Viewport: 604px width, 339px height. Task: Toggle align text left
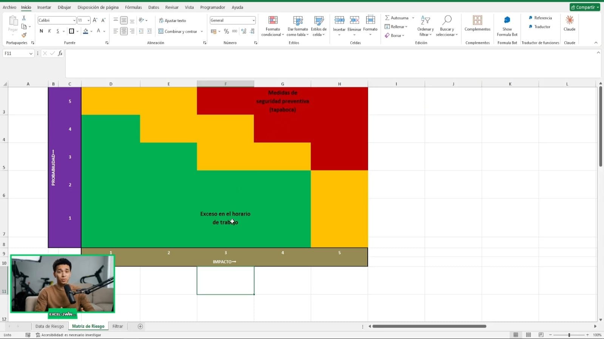116,31
